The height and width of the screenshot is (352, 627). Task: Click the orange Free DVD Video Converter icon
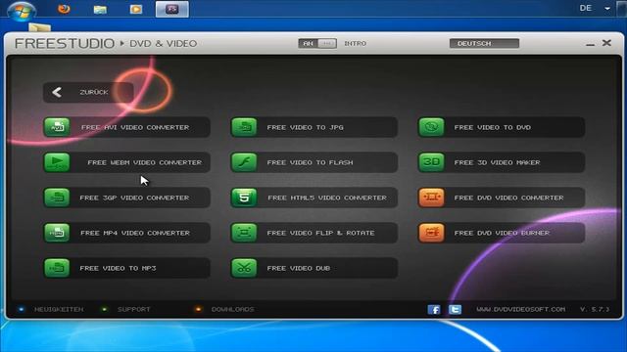pos(431,198)
